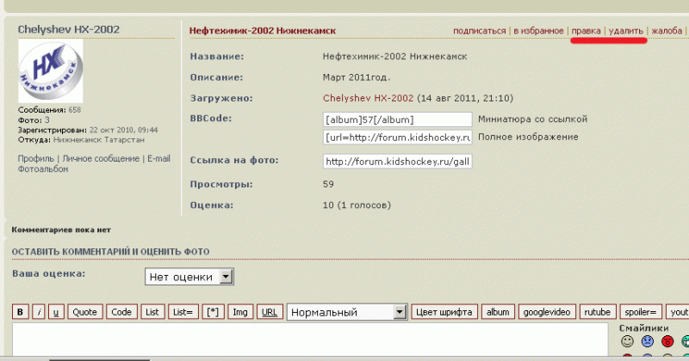Insert a Code tag

(121, 312)
